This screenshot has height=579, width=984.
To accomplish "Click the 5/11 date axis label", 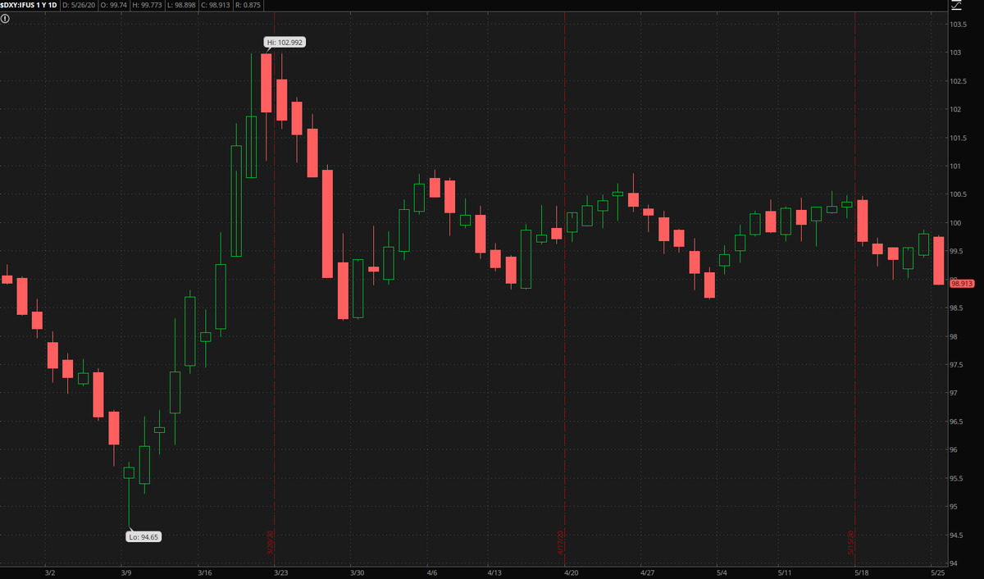I will tap(784, 573).
